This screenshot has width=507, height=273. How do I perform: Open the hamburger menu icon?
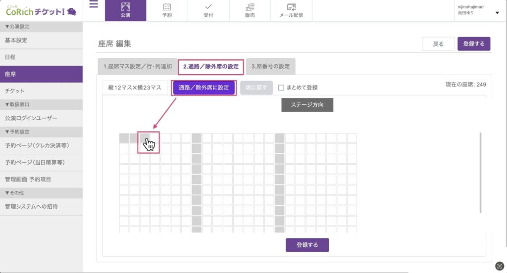pyautogui.click(x=94, y=5)
